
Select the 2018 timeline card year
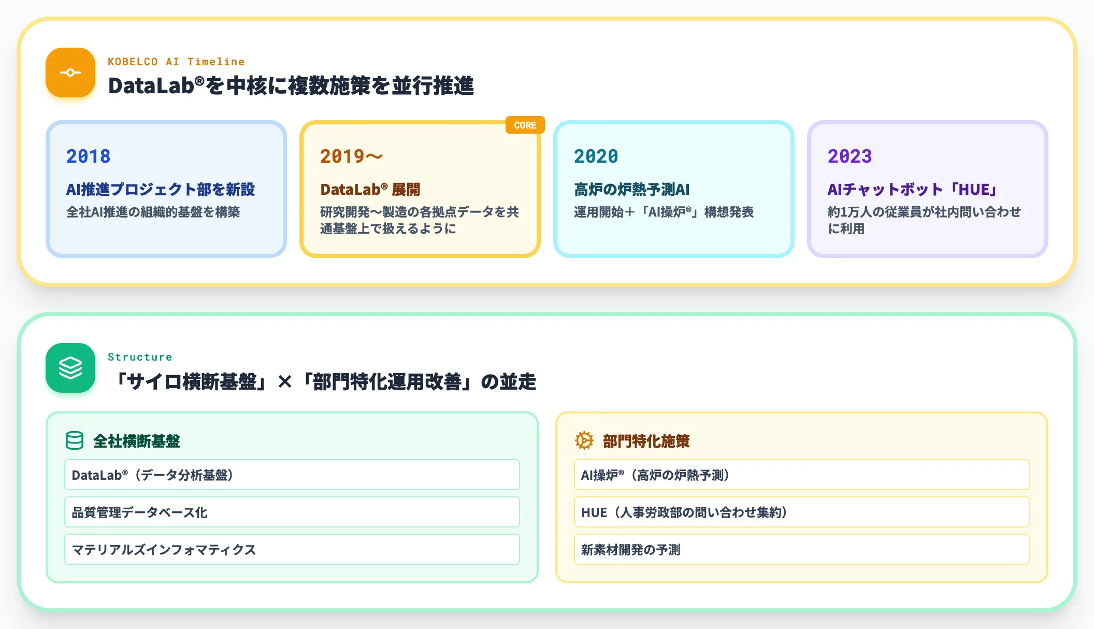point(88,156)
